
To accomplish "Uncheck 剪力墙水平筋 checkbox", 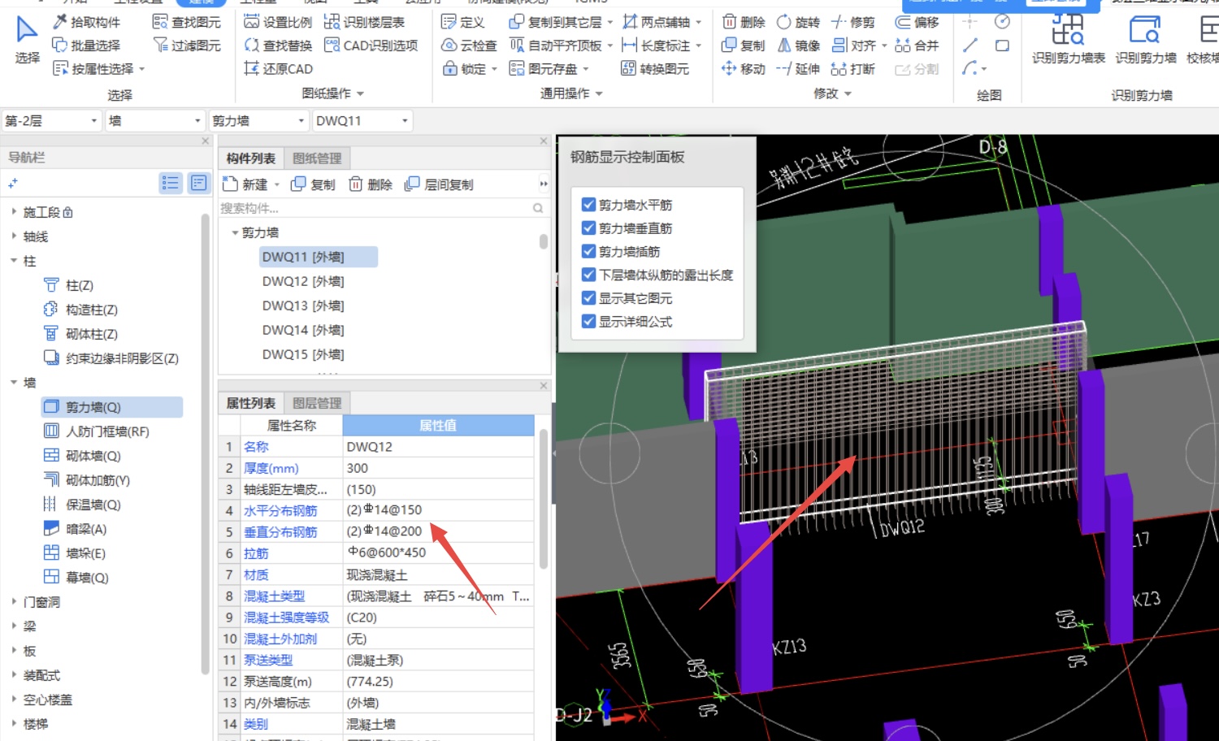I will 589,205.
